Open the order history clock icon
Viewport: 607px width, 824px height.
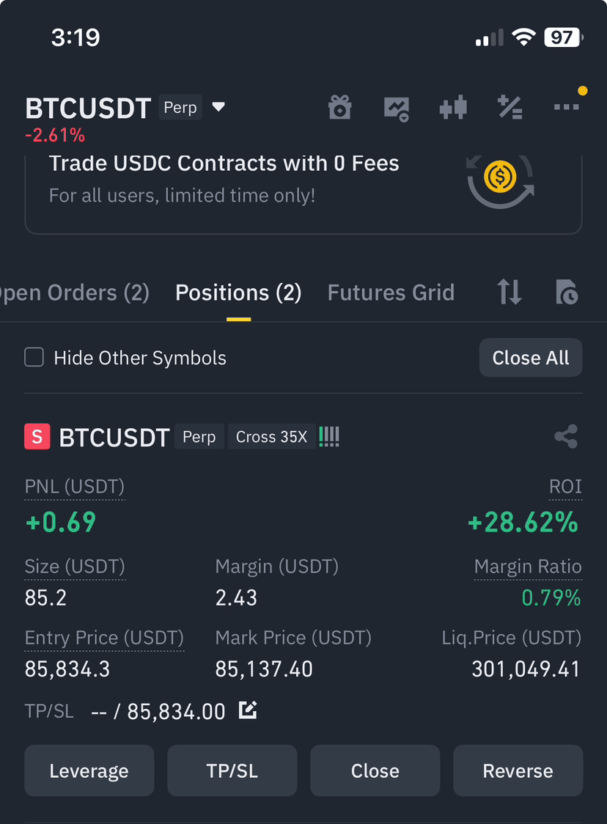coord(567,293)
